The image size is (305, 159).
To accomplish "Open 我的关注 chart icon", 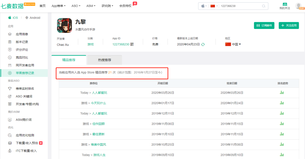I will click(x=285, y=4).
